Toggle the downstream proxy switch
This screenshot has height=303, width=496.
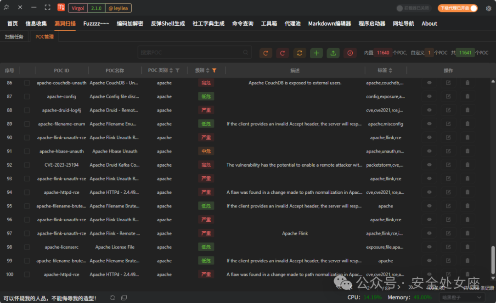[x=458, y=8]
